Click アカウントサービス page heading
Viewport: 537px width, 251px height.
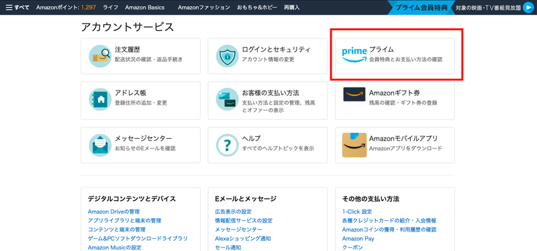click(x=128, y=27)
